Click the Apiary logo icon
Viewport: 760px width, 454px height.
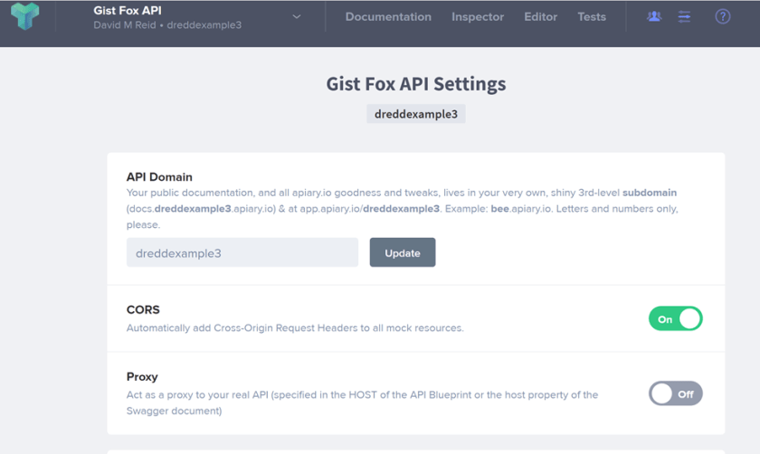point(24,16)
